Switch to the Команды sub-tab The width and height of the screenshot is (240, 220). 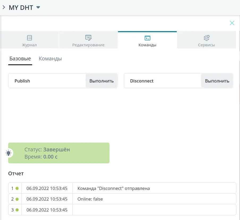coord(50,59)
